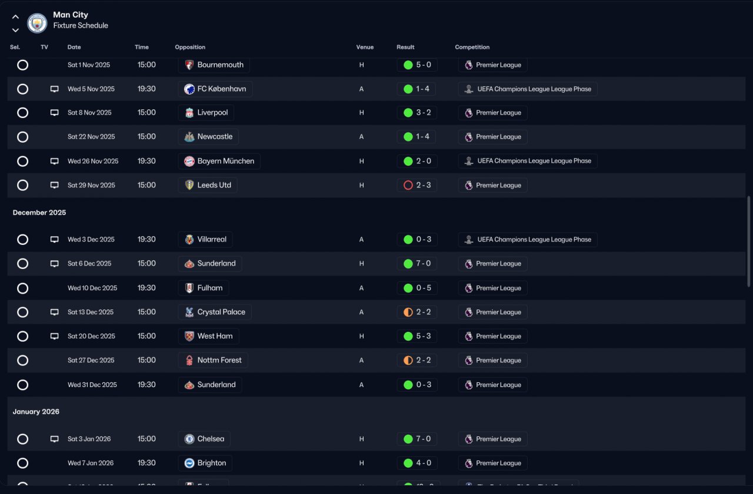Click the Man City club crest
753x494 pixels.
pyautogui.click(x=37, y=23)
